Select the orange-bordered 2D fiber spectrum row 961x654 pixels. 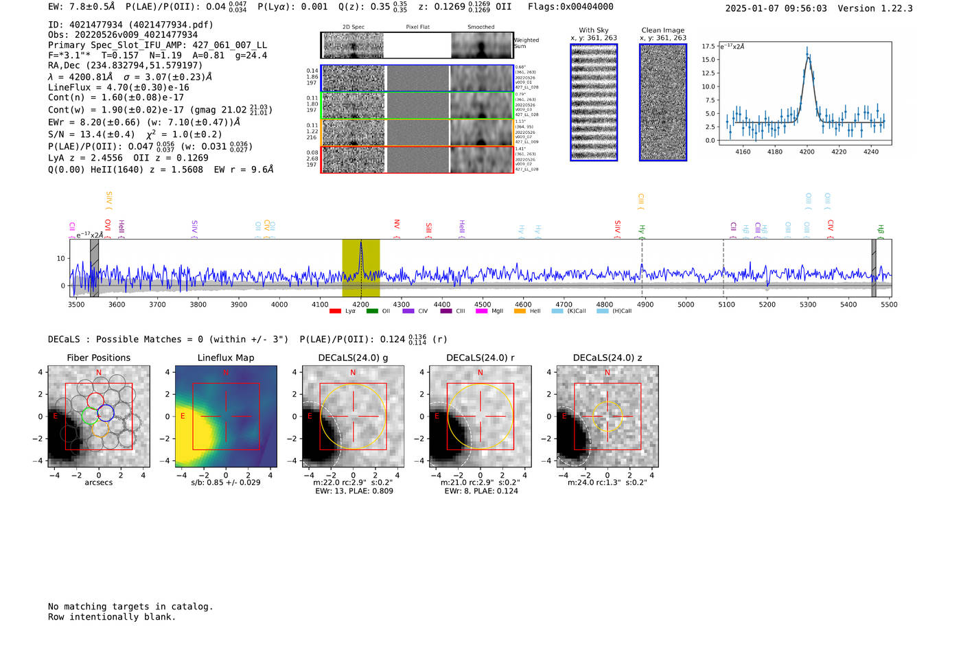click(417, 132)
